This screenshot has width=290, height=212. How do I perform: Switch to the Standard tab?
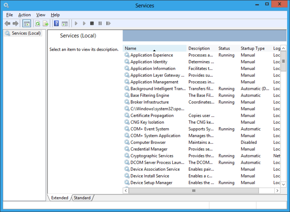(x=82, y=198)
